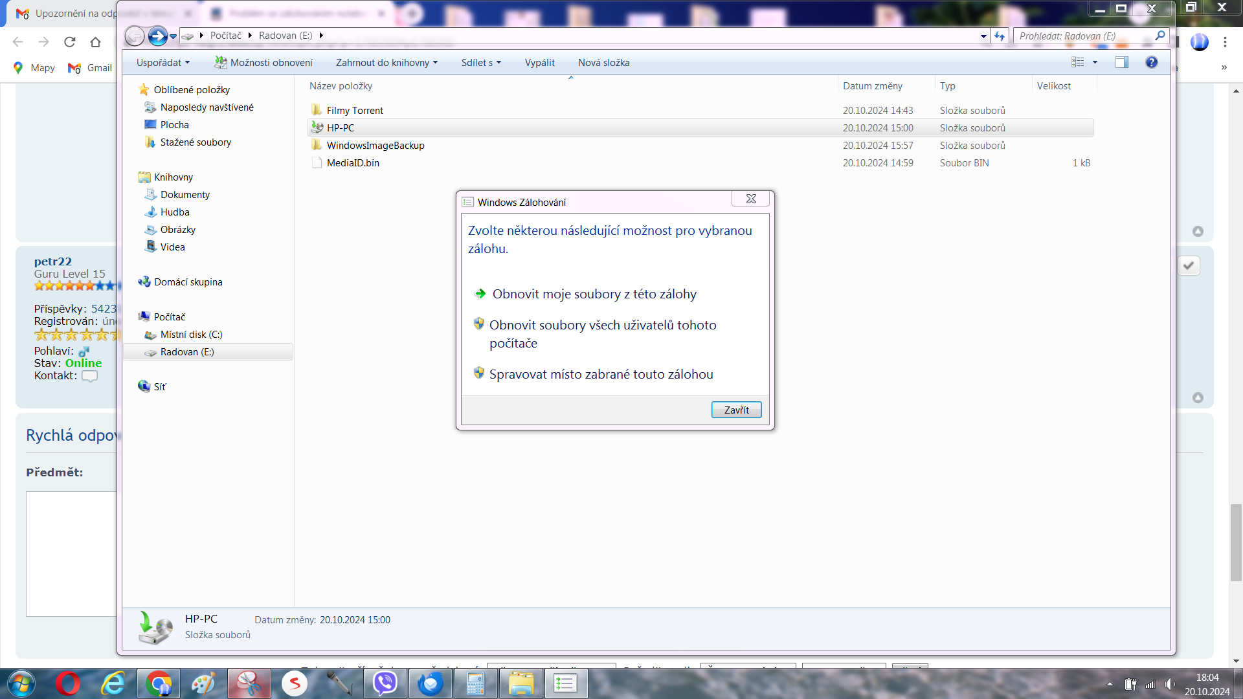Select Místní disk (C:) in navigation tree
This screenshot has width=1243, height=699.
pos(191,335)
